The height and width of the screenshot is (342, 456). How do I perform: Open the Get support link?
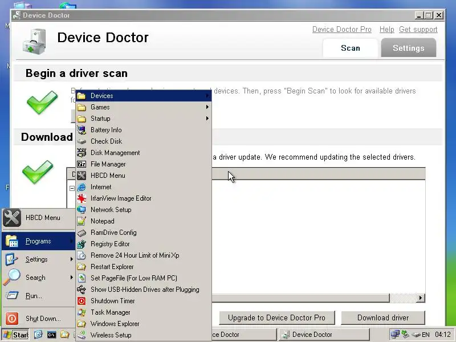click(418, 30)
